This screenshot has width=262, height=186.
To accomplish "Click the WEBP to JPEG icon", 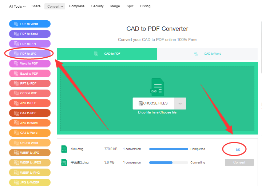I will pyautogui.click(x=16, y=162).
